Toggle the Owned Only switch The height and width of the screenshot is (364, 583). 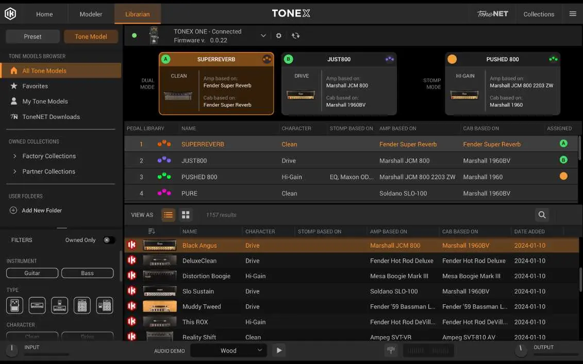109,240
